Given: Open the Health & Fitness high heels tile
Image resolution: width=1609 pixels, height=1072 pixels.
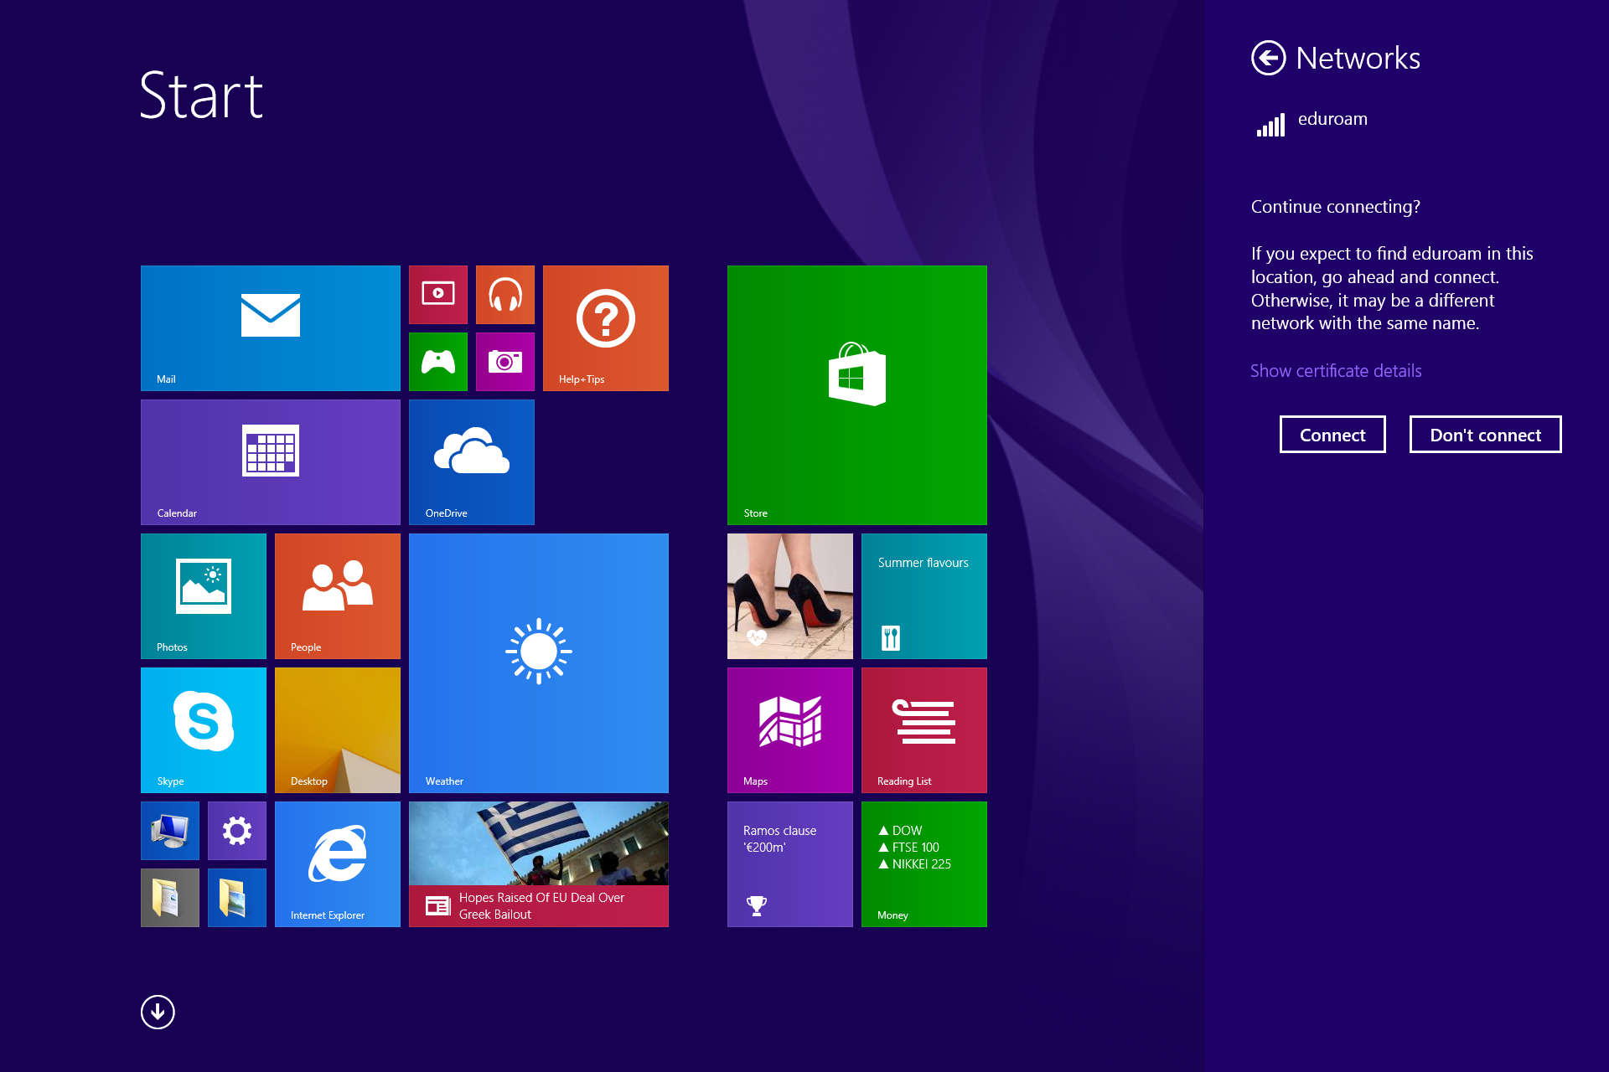Looking at the screenshot, I should click(790, 596).
